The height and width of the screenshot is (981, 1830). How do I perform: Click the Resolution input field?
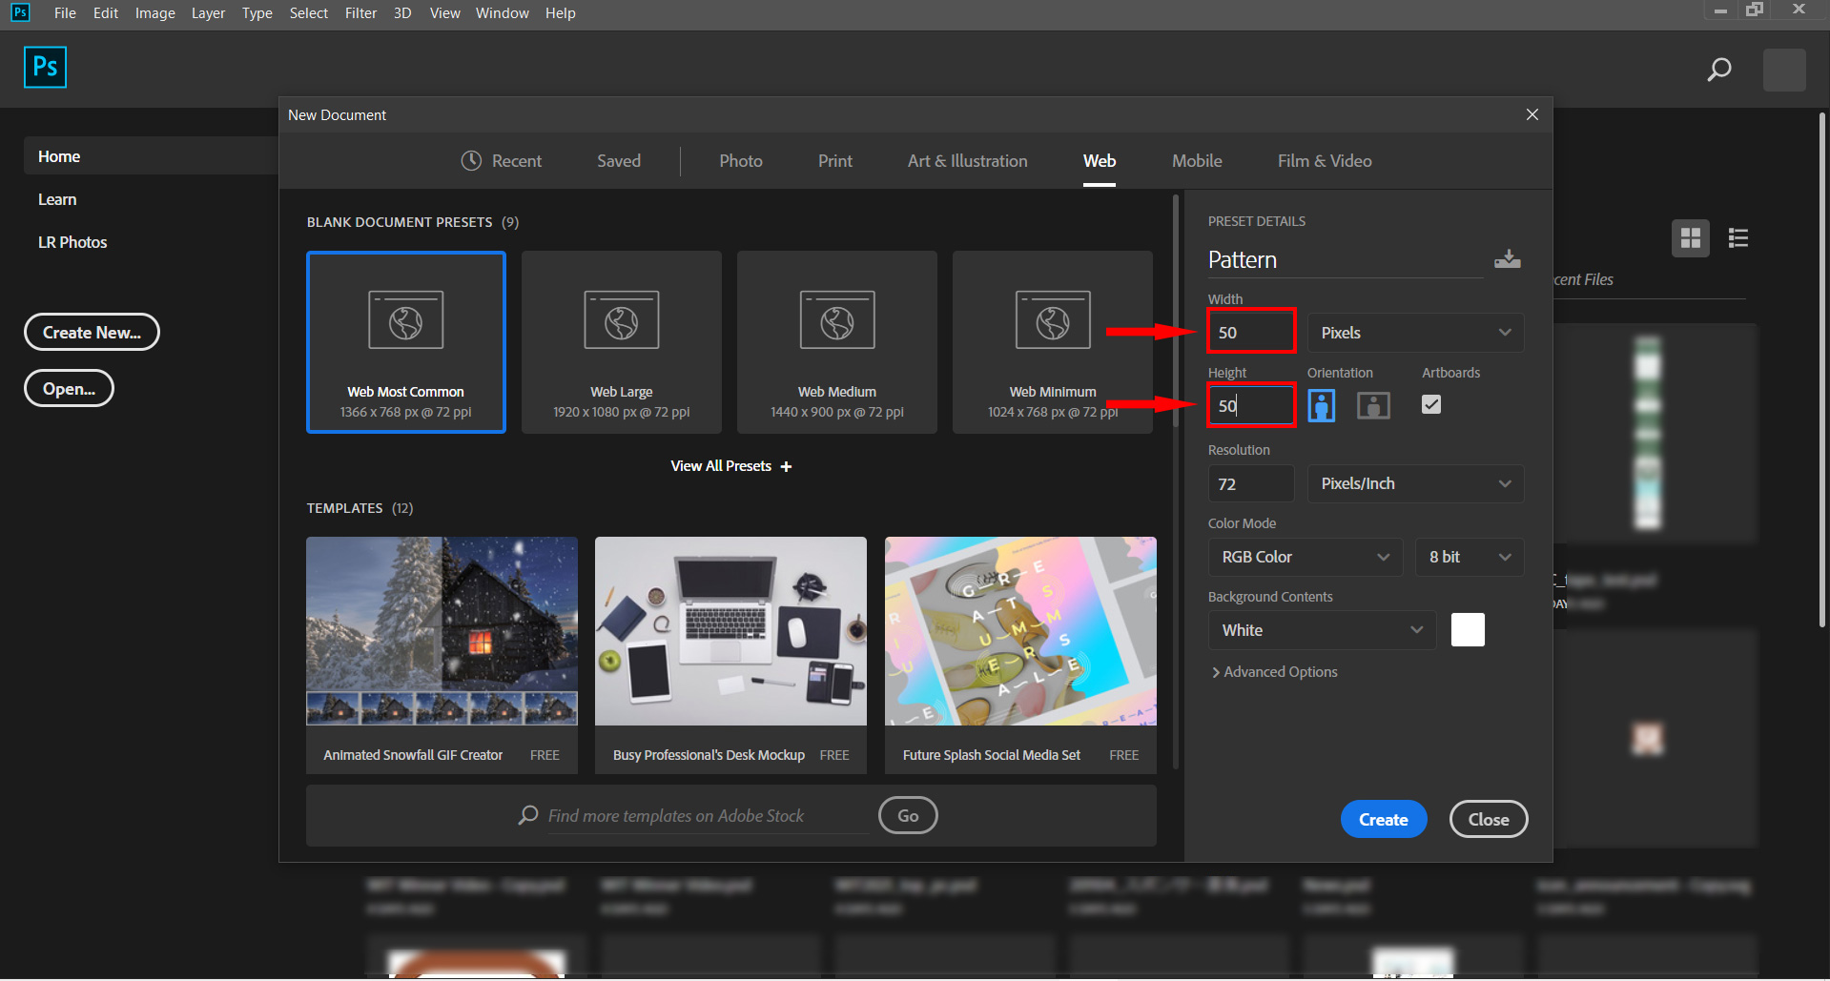click(x=1250, y=483)
